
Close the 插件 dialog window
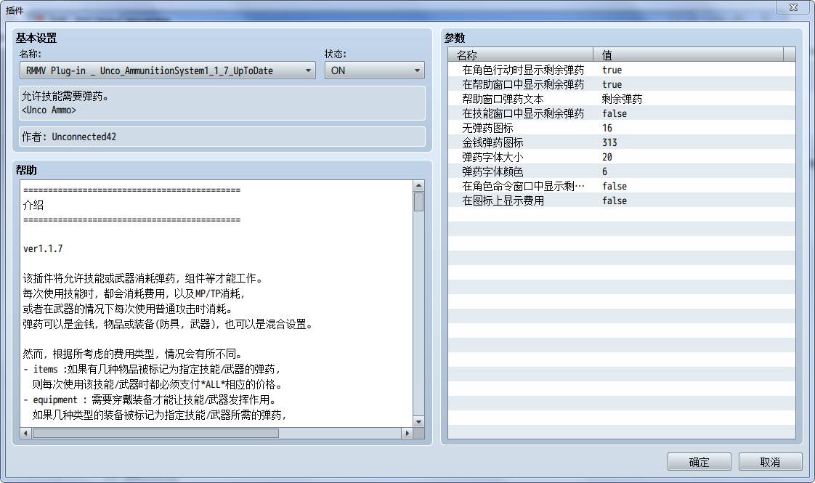point(793,7)
